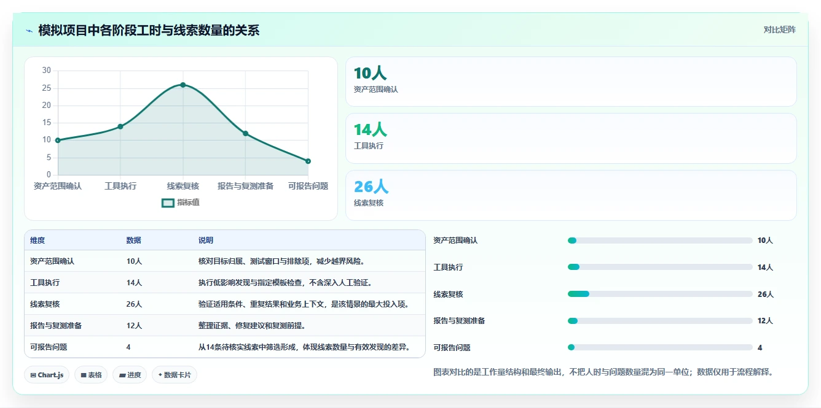Click description starting with 验证适用条件

tap(304, 304)
